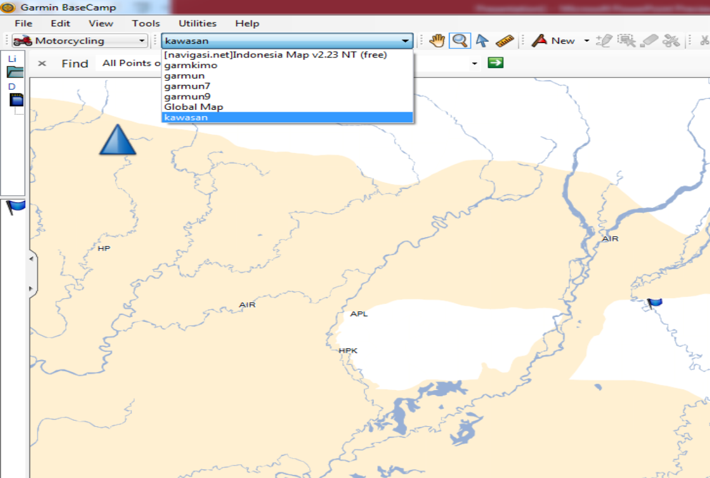Open the New item dropdown arrow

coord(587,41)
